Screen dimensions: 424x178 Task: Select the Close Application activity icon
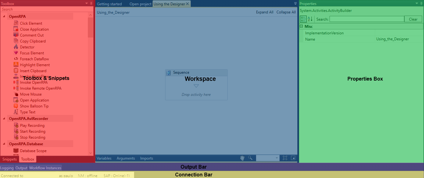tap(16, 29)
